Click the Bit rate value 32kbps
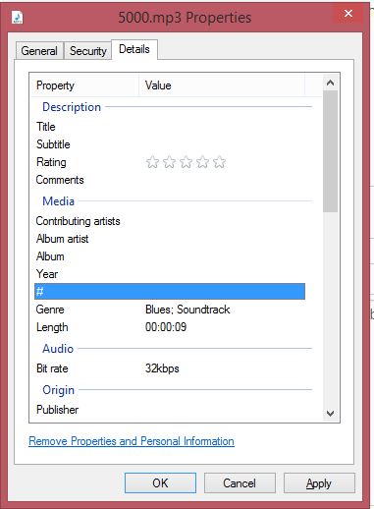This screenshot has width=374, height=509. (x=162, y=368)
